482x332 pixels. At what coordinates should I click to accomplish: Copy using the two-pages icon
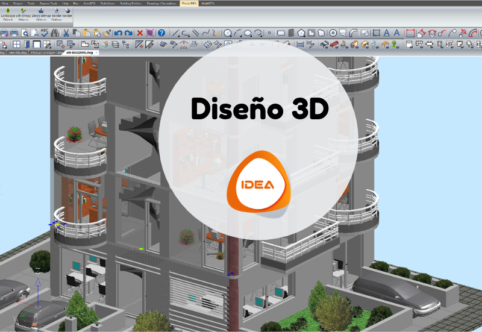[77, 33]
